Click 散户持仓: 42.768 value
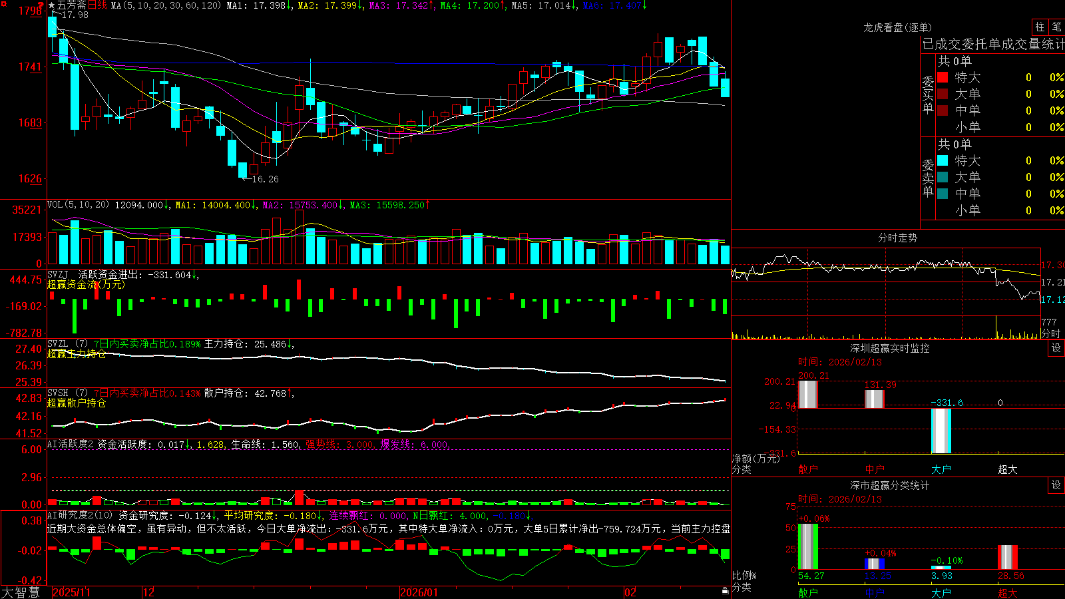 (248, 393)
